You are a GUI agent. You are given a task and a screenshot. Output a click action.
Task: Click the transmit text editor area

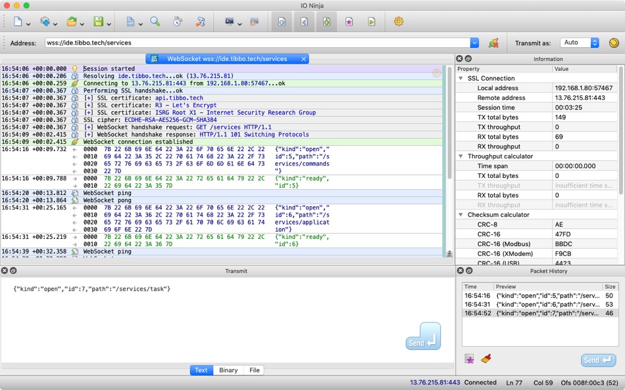coord(227,320)
